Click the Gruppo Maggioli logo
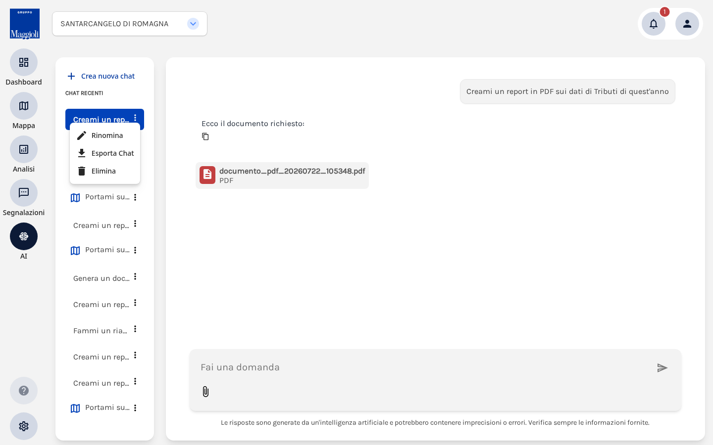The image size is (713, 445). tap(25, 24)
